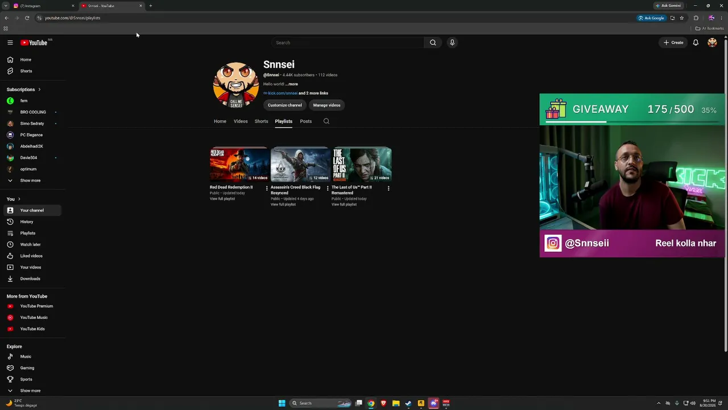Open Discord from the taskbar
This screenshot has width=728, height=410.
(x=433, y=403)
